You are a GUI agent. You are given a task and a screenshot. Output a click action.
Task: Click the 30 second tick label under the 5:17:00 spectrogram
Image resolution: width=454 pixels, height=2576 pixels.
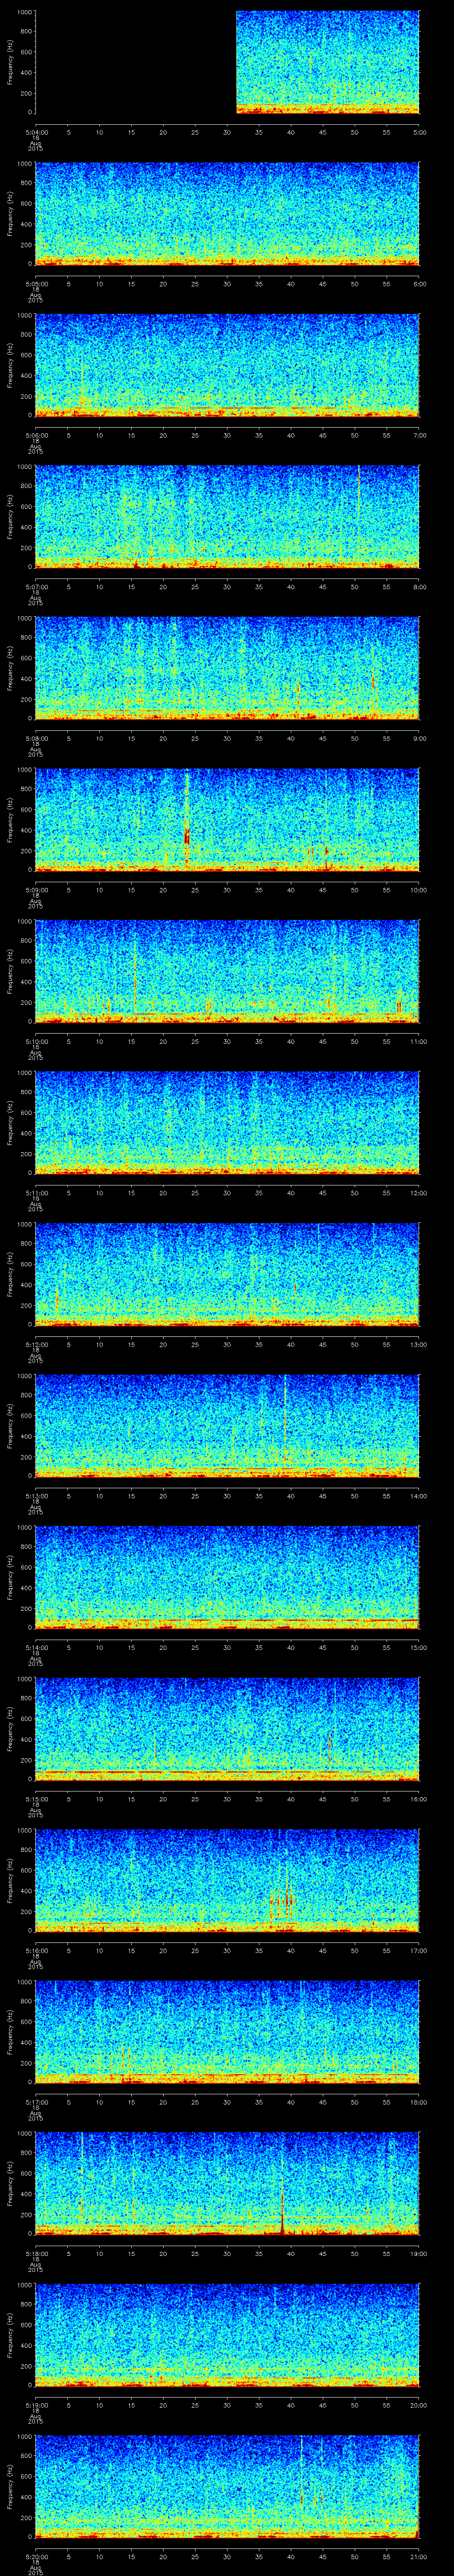point(227,2101)
